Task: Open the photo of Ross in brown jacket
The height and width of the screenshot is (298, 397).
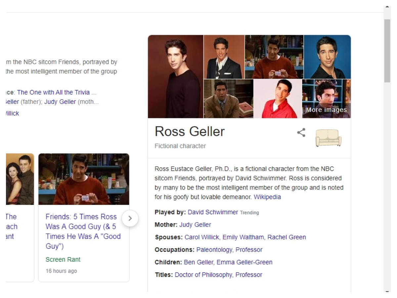Action: click(229, 99)
